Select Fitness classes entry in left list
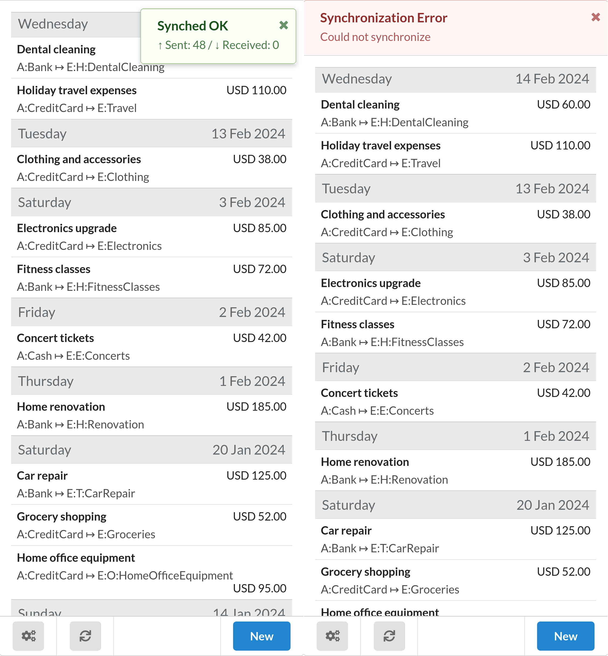Viewport: 608px width, 656px height. coord(151,278)
